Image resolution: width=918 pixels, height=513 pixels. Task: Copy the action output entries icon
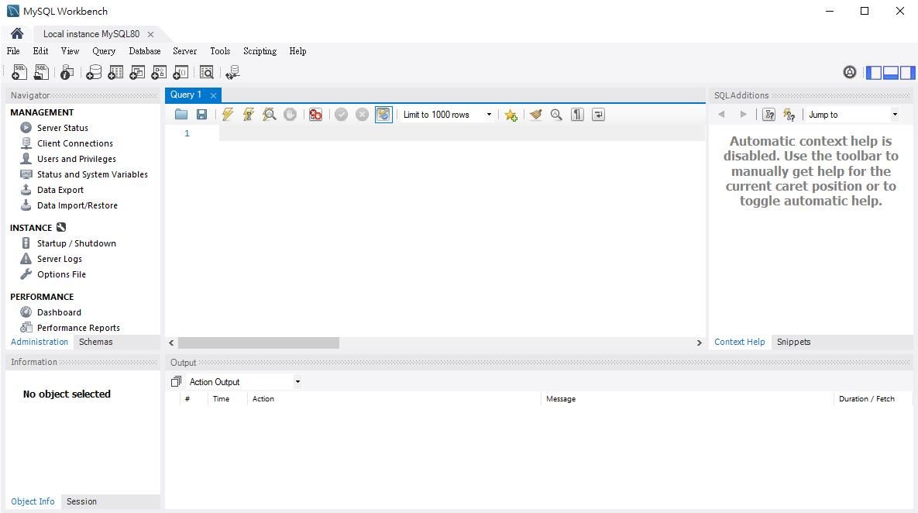tap(176, 382)
